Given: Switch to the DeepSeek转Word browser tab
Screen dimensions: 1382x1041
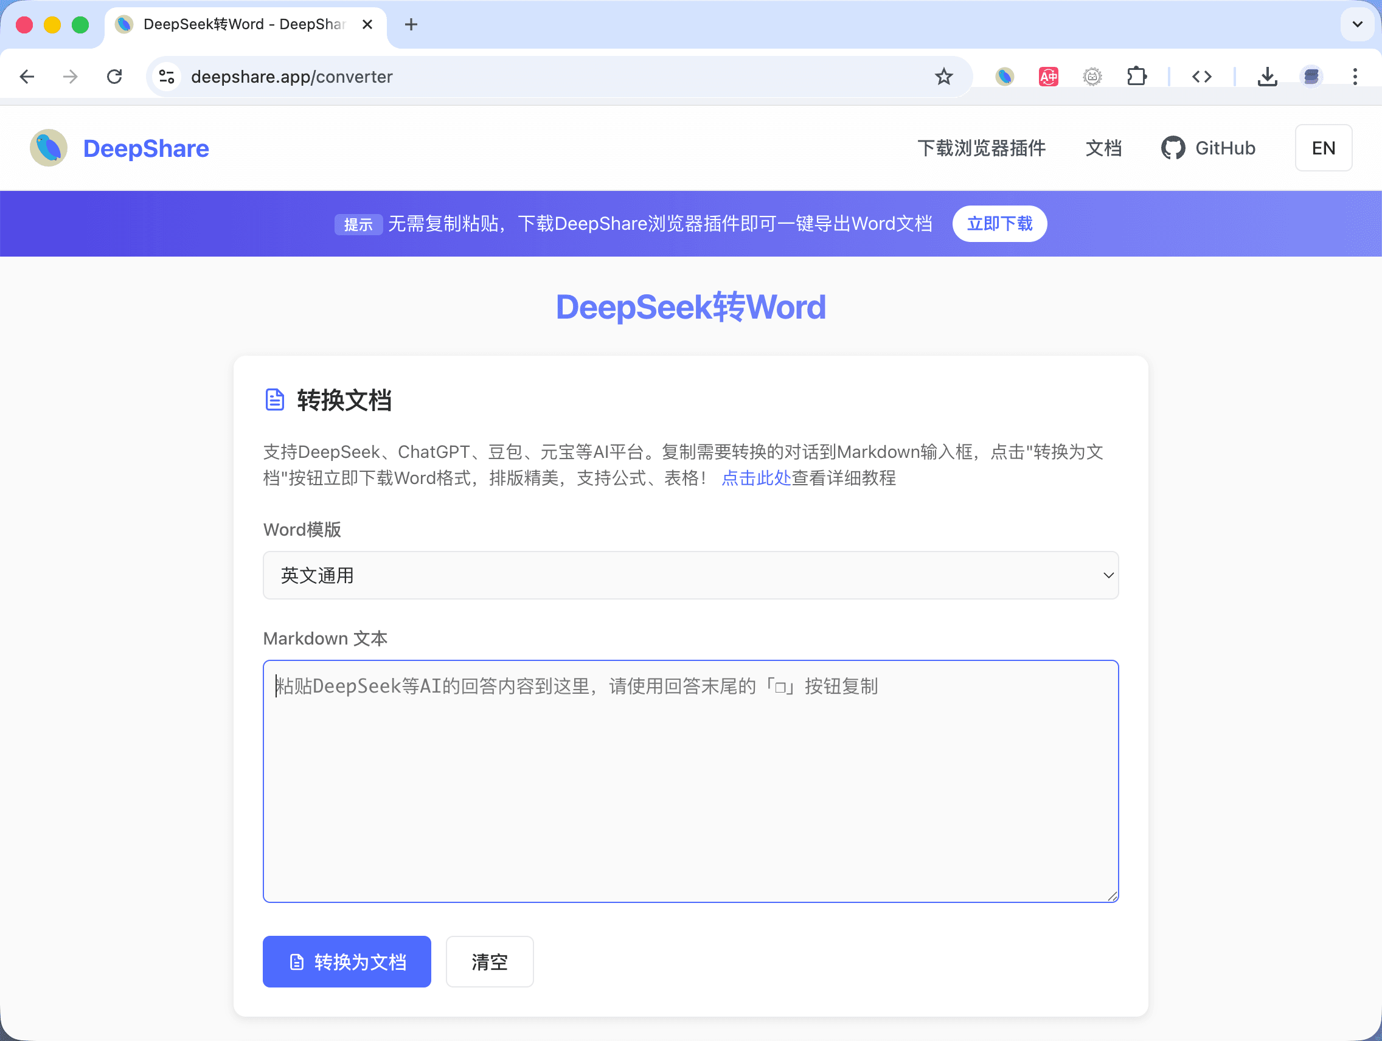Looking at the screenshot, I should (237, 24).
